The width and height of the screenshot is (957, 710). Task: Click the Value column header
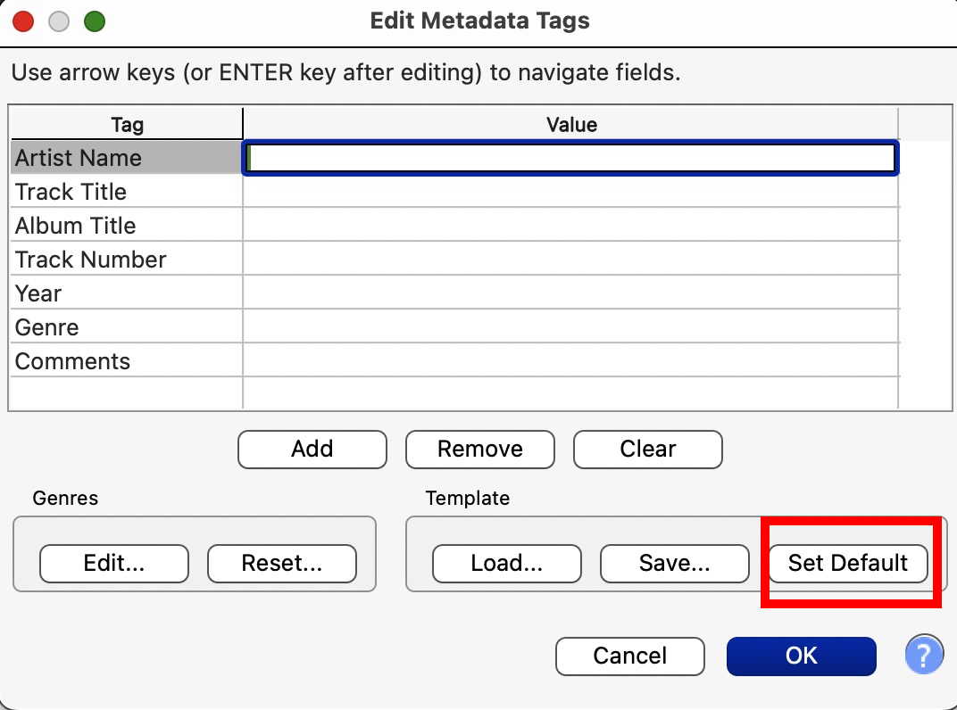click(x=571, y=125)
